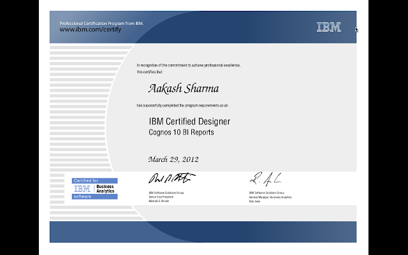Click the 'Certified for' badge banner

[x=95, y=180]
